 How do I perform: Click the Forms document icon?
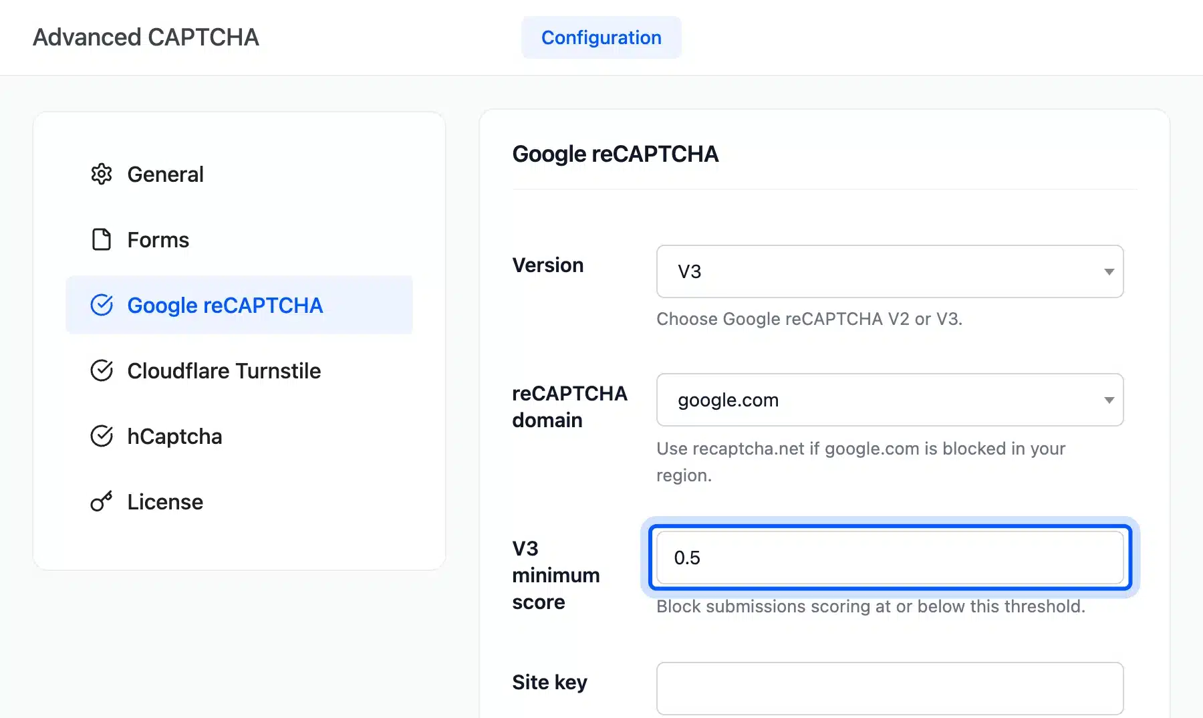pos(102,239)
